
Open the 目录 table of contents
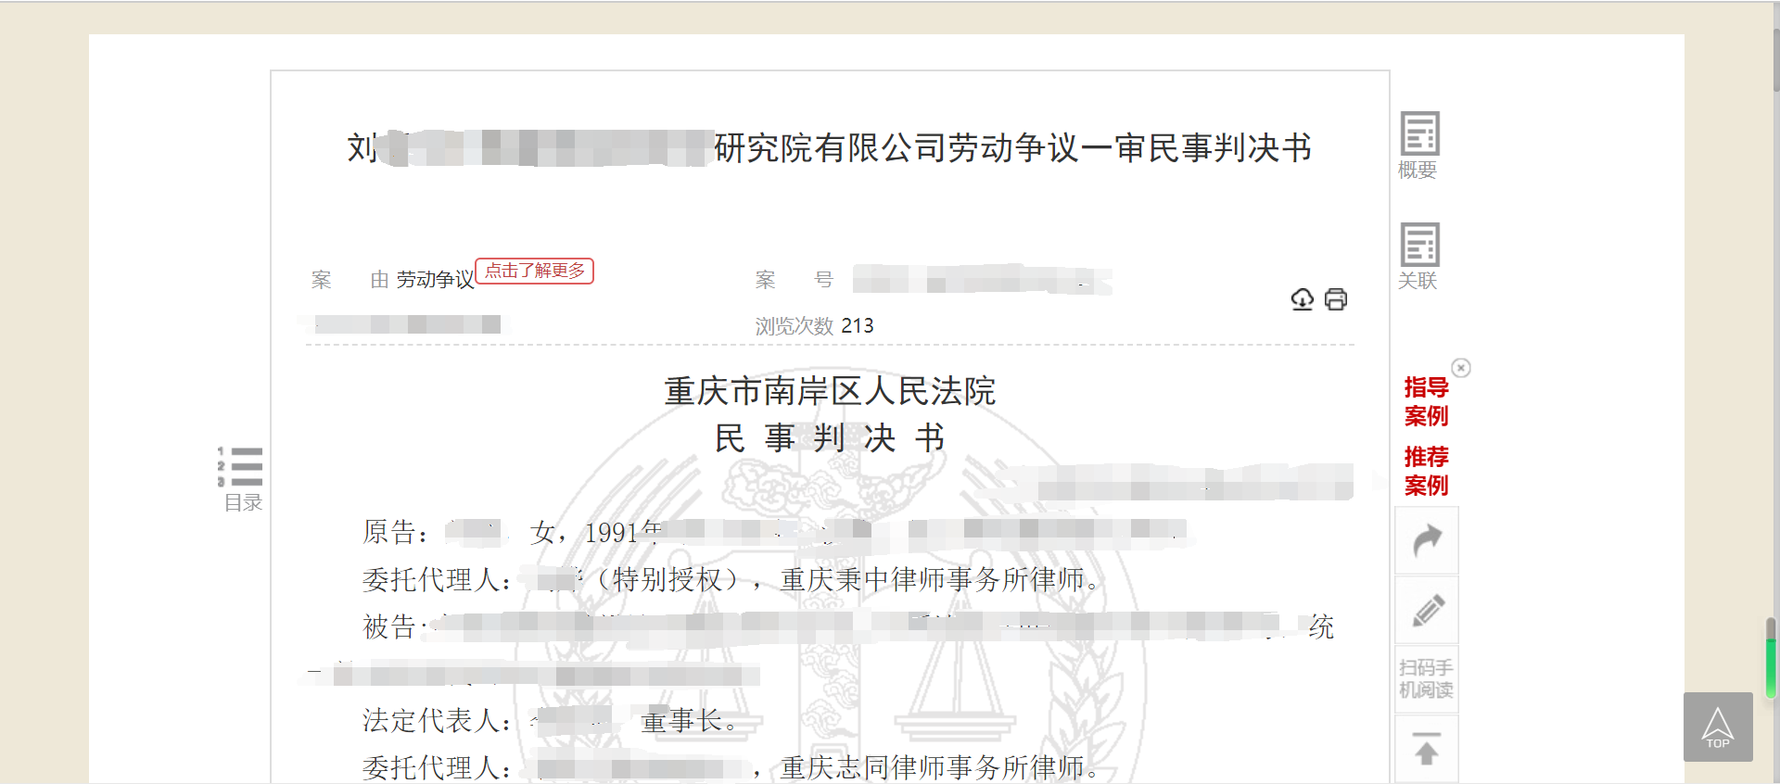tap(242, 479)
